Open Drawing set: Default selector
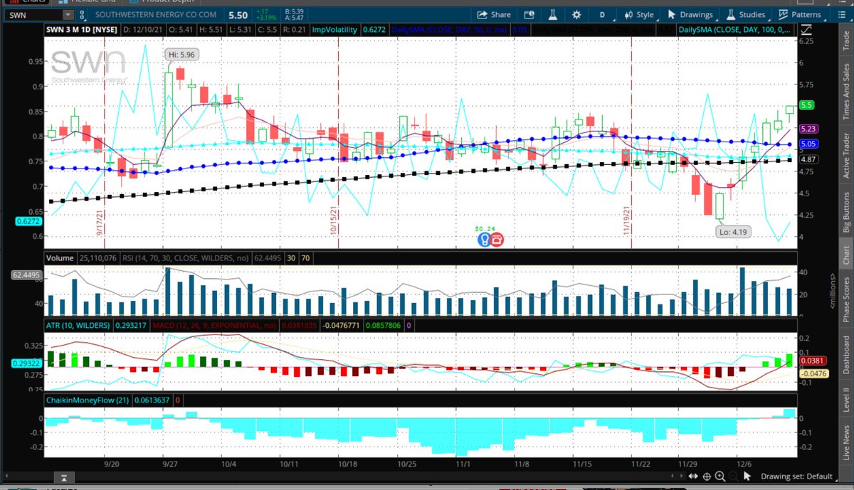The height and width of the screenshot is (490, 854). [796, 476]
